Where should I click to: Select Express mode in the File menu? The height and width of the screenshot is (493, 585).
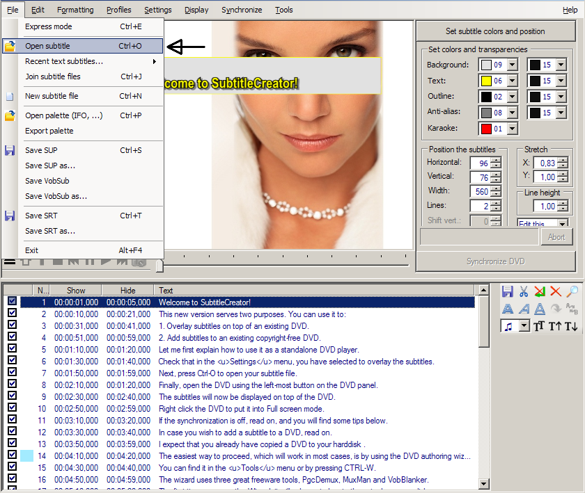[90, 26]
